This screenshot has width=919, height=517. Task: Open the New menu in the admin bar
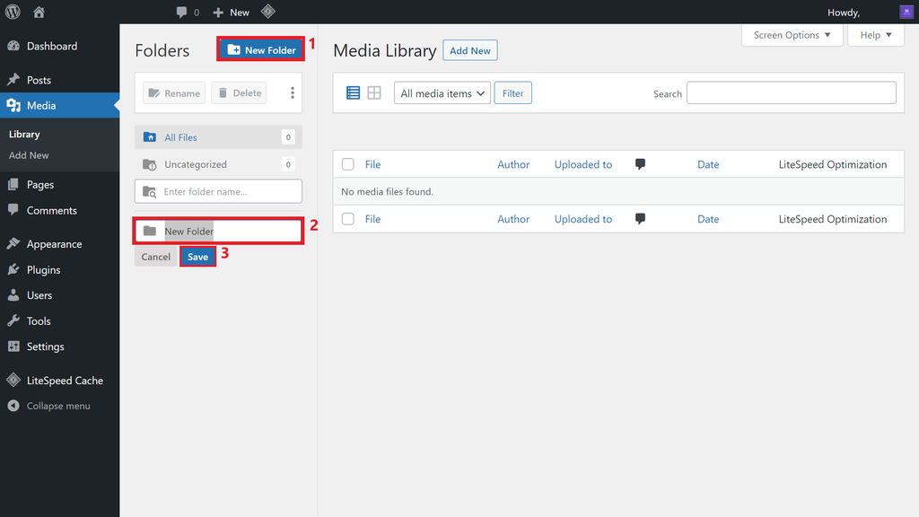(230, 12)
